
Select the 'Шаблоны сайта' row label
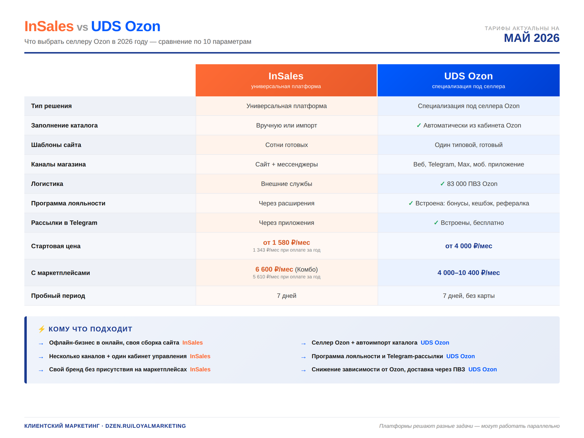click(x=56, y=145)
